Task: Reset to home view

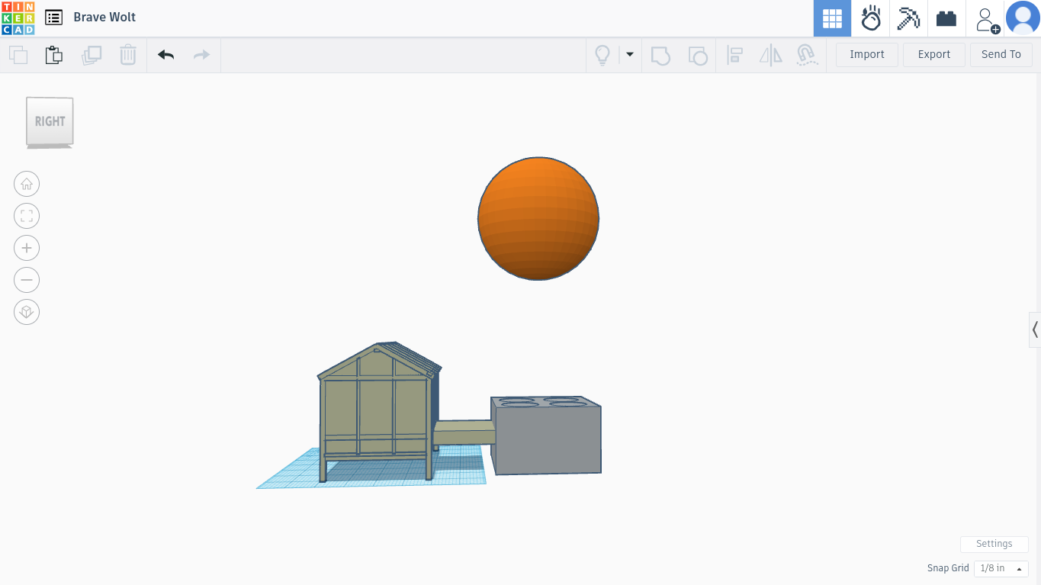Action: tap(27, 184)
